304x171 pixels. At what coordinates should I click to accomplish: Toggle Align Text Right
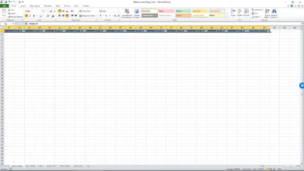[x=67, y=16]
